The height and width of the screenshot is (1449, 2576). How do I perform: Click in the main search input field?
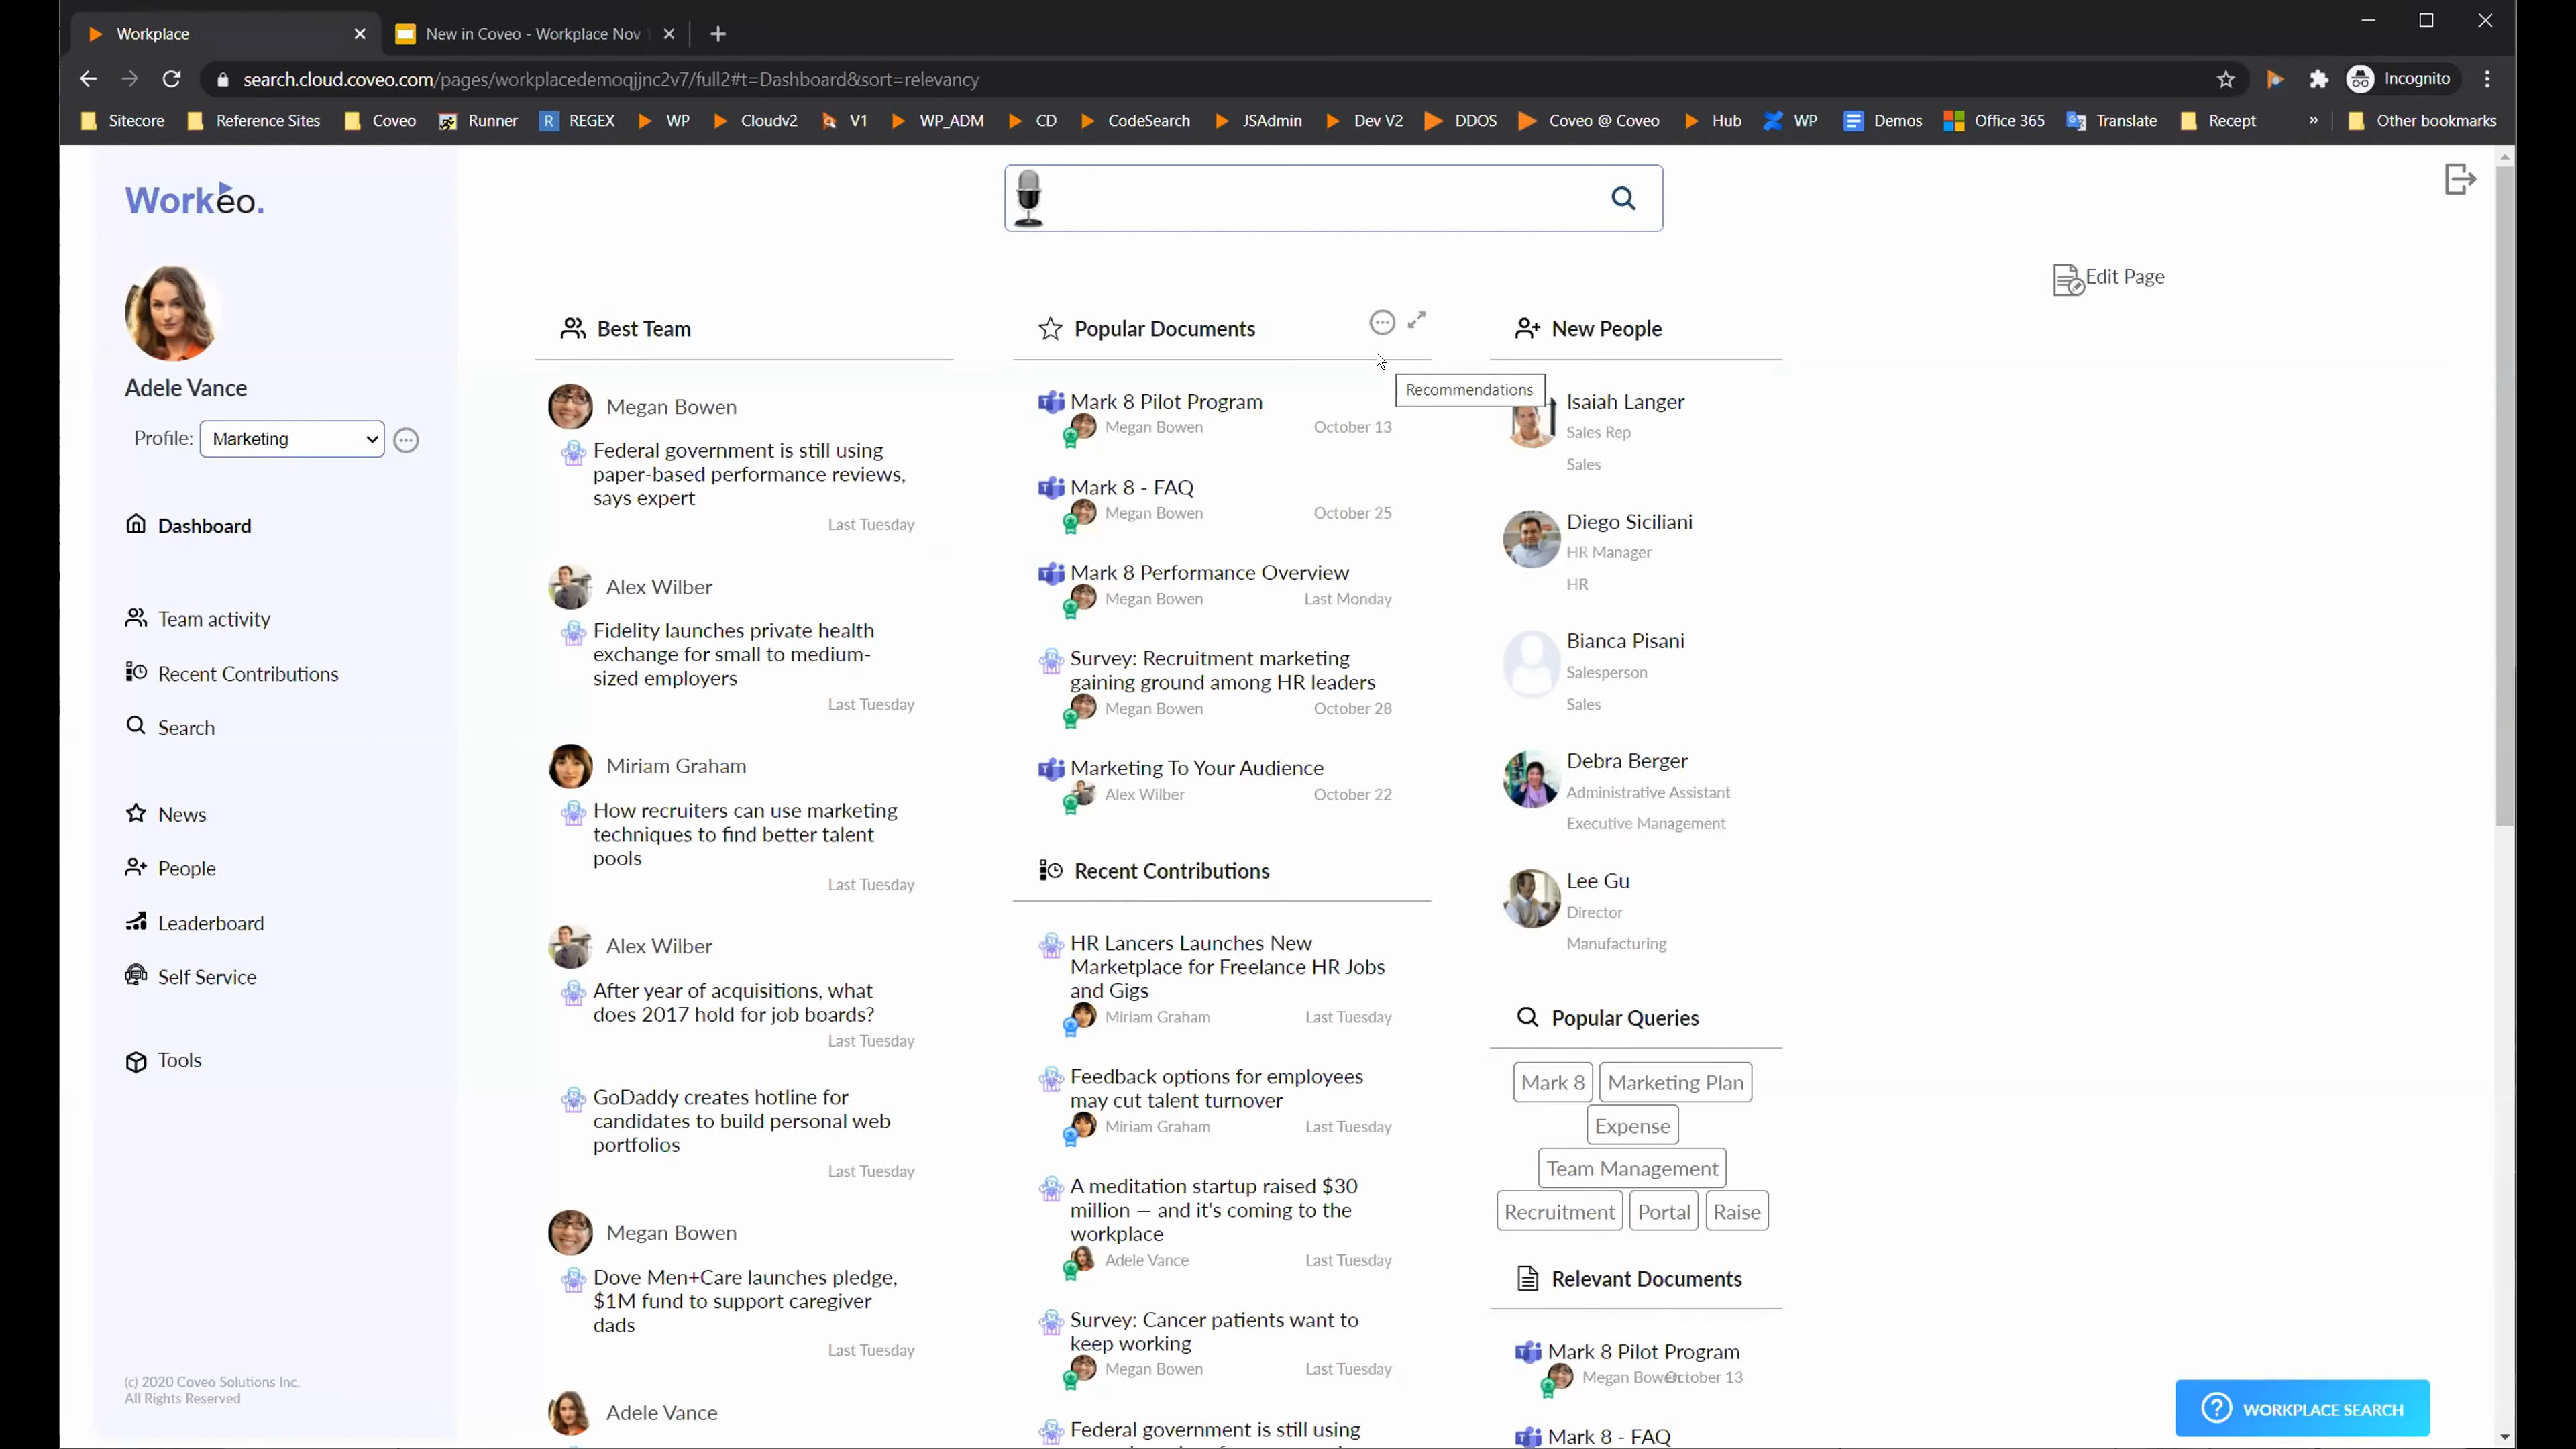click(x=1320, y=199)
